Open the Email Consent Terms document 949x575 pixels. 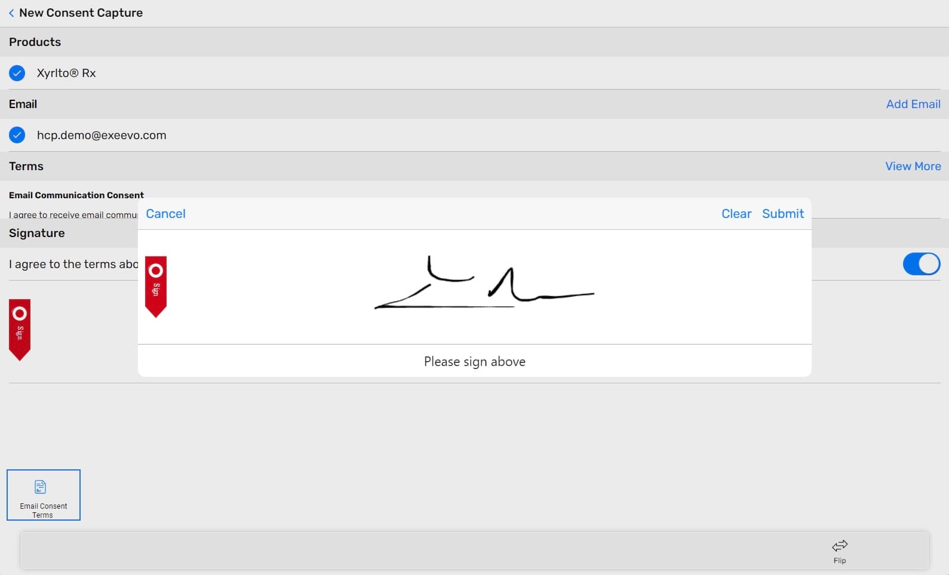44,495
